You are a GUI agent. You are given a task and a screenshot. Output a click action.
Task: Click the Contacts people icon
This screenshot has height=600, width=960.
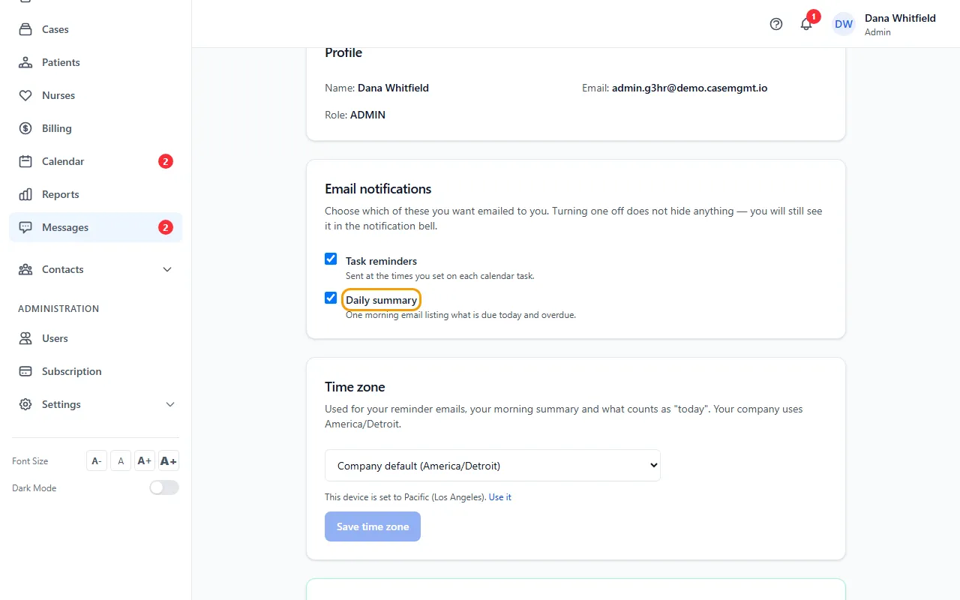(x=25, y=269)
